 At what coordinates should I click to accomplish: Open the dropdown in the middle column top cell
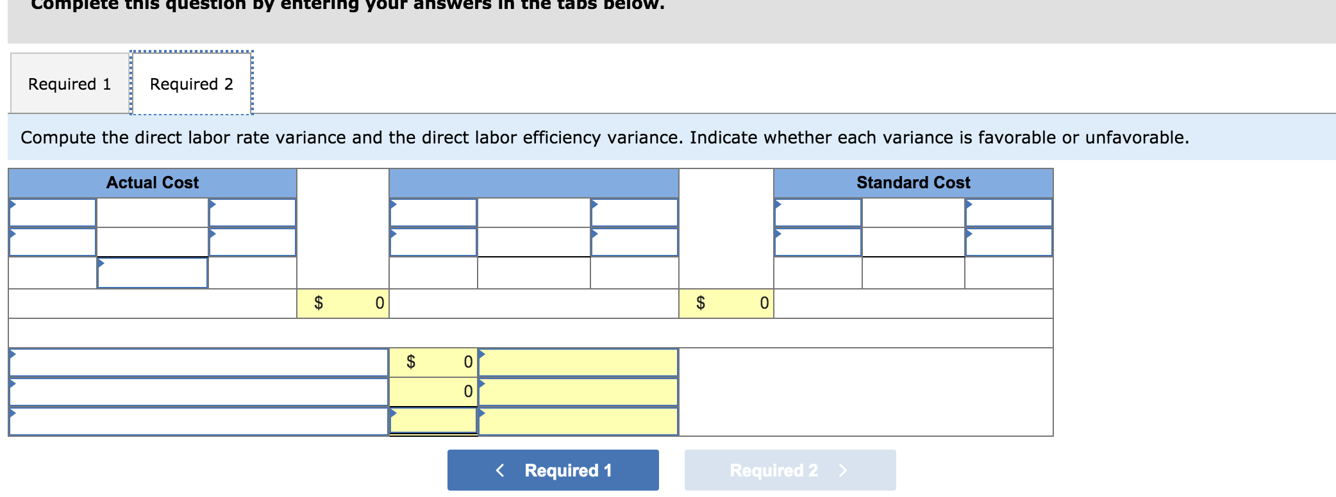coord(395,211)
